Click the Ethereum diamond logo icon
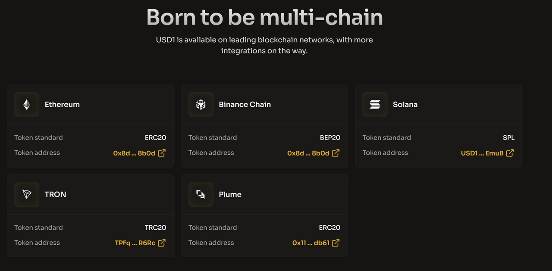 click(x=27, y=105)
